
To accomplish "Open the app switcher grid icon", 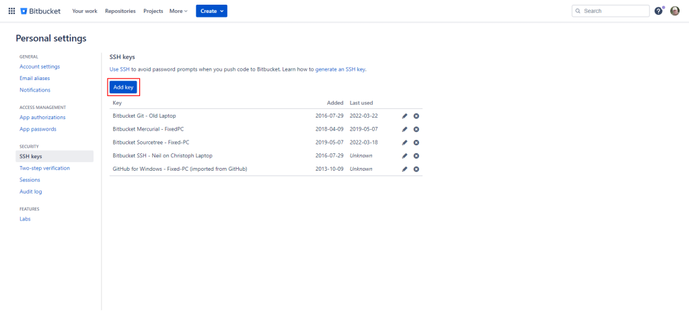I will 11,11.
